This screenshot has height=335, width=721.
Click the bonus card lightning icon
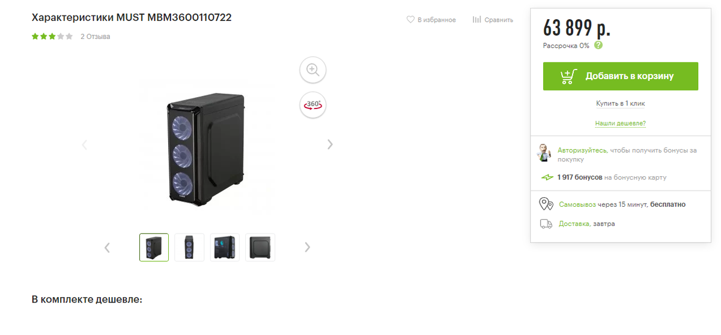point(547,177)
